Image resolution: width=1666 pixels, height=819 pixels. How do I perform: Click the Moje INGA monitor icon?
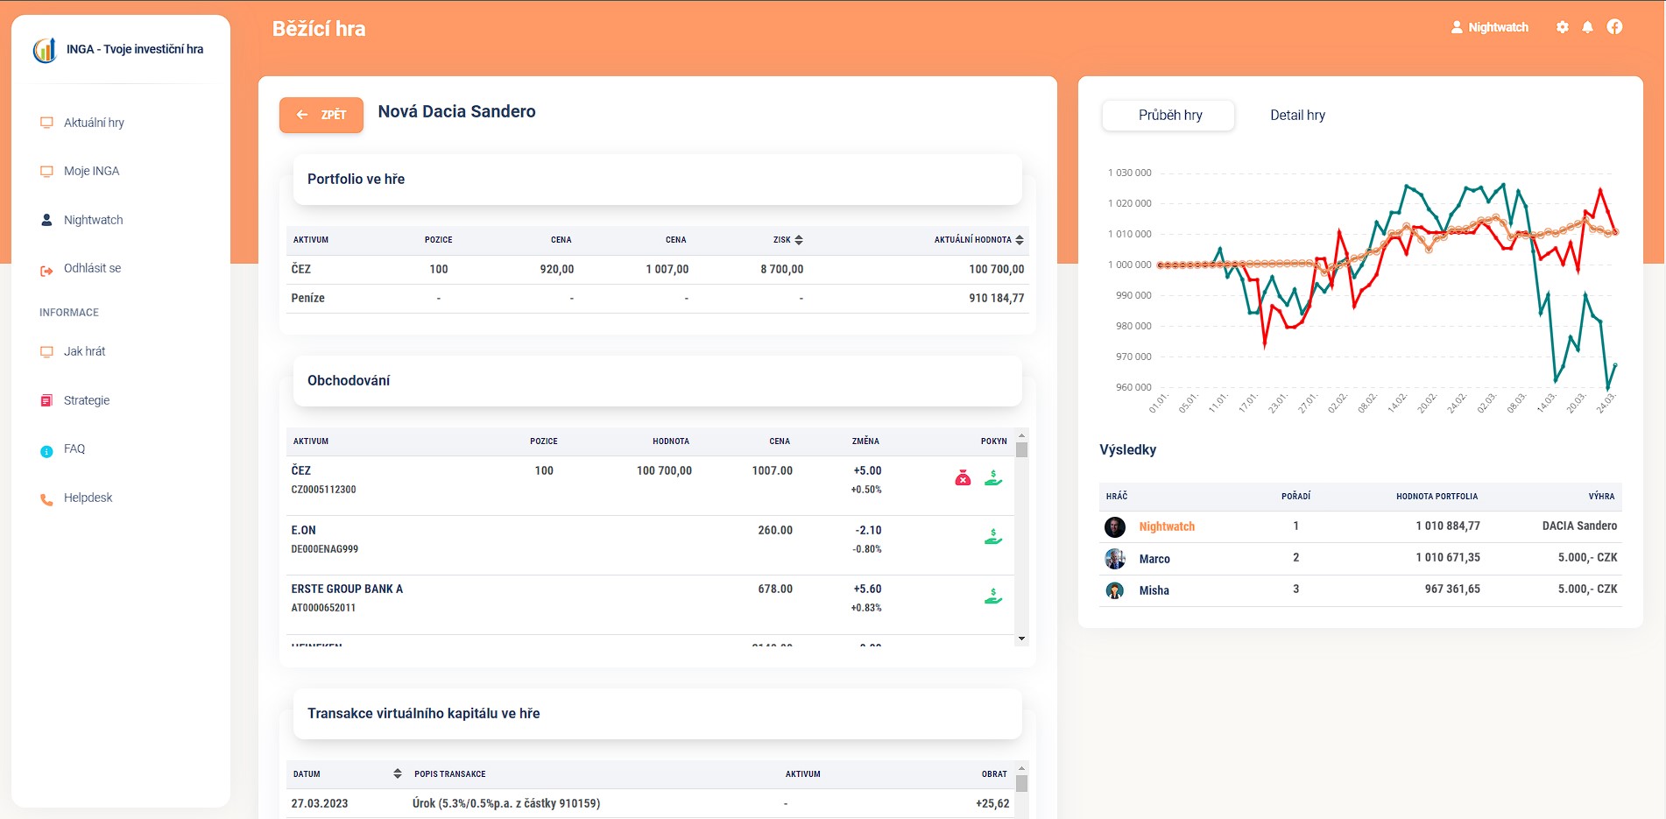[46, 172]
